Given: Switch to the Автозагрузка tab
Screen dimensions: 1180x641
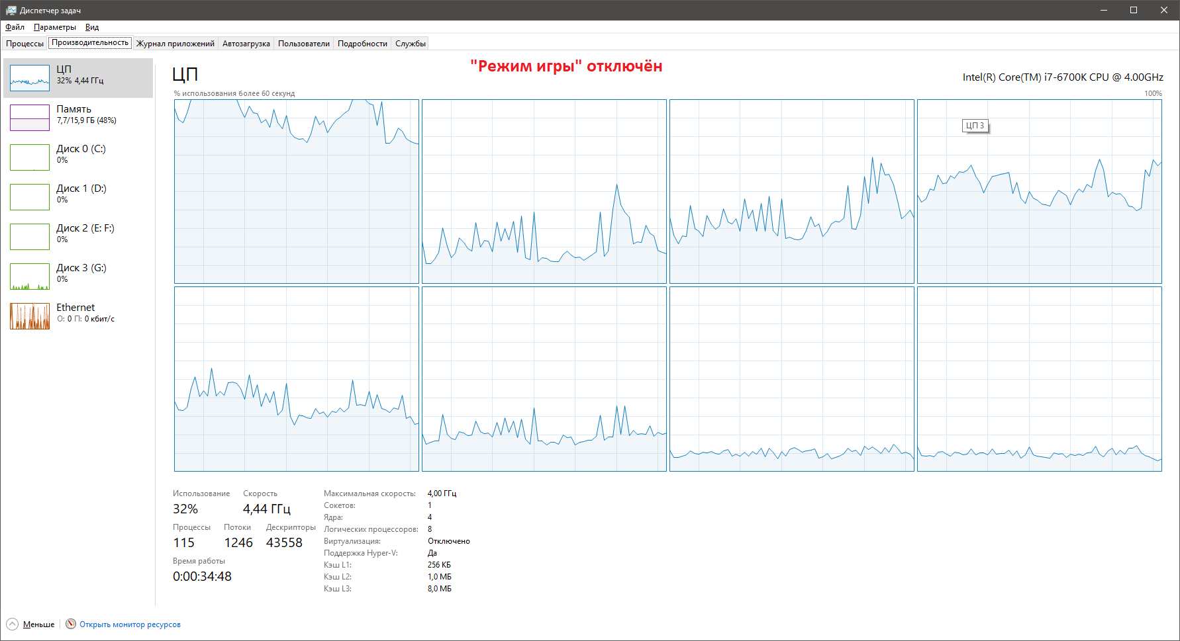Looking at the screenshot, I should coord(246,44).
